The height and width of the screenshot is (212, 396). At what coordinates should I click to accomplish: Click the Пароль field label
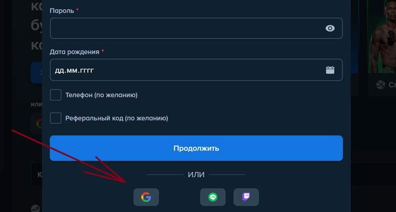click(x=62, y=10)
